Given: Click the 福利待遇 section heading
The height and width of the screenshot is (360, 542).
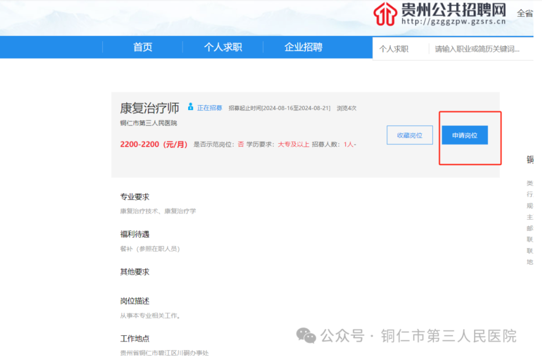Looking at the screenshot, I should [x=135, y=234].
